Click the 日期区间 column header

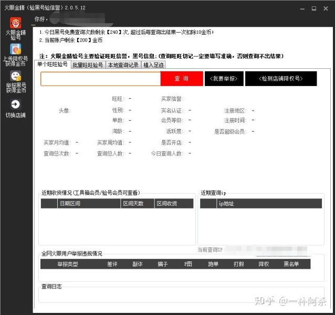point(70,204)
